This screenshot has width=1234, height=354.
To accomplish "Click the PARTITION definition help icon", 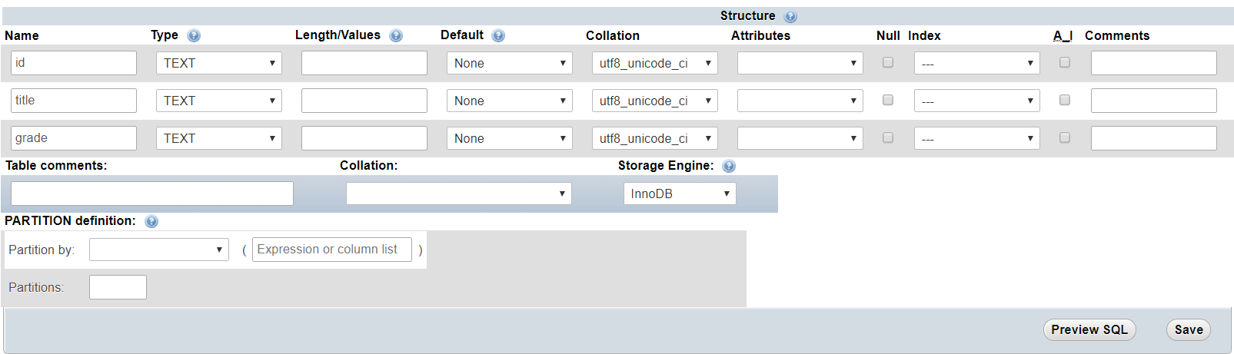I will 151,221.
